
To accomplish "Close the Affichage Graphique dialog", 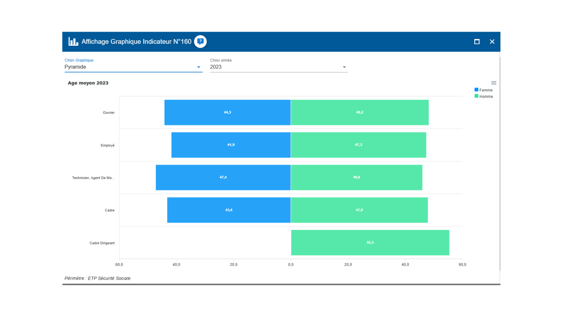I will (492, 42).
